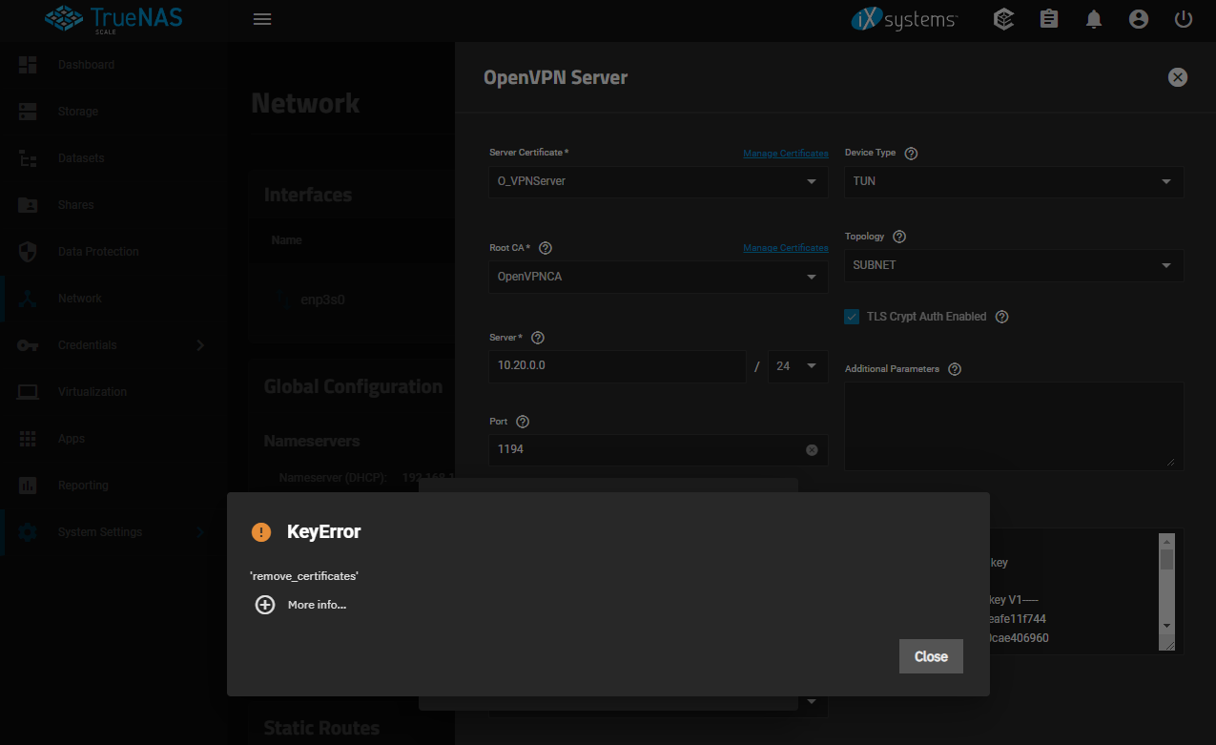The width and height of the screenshot is (1216, 745).
Task: Open Device Type dropdown TUN
Action: [x=1014, y=181]
